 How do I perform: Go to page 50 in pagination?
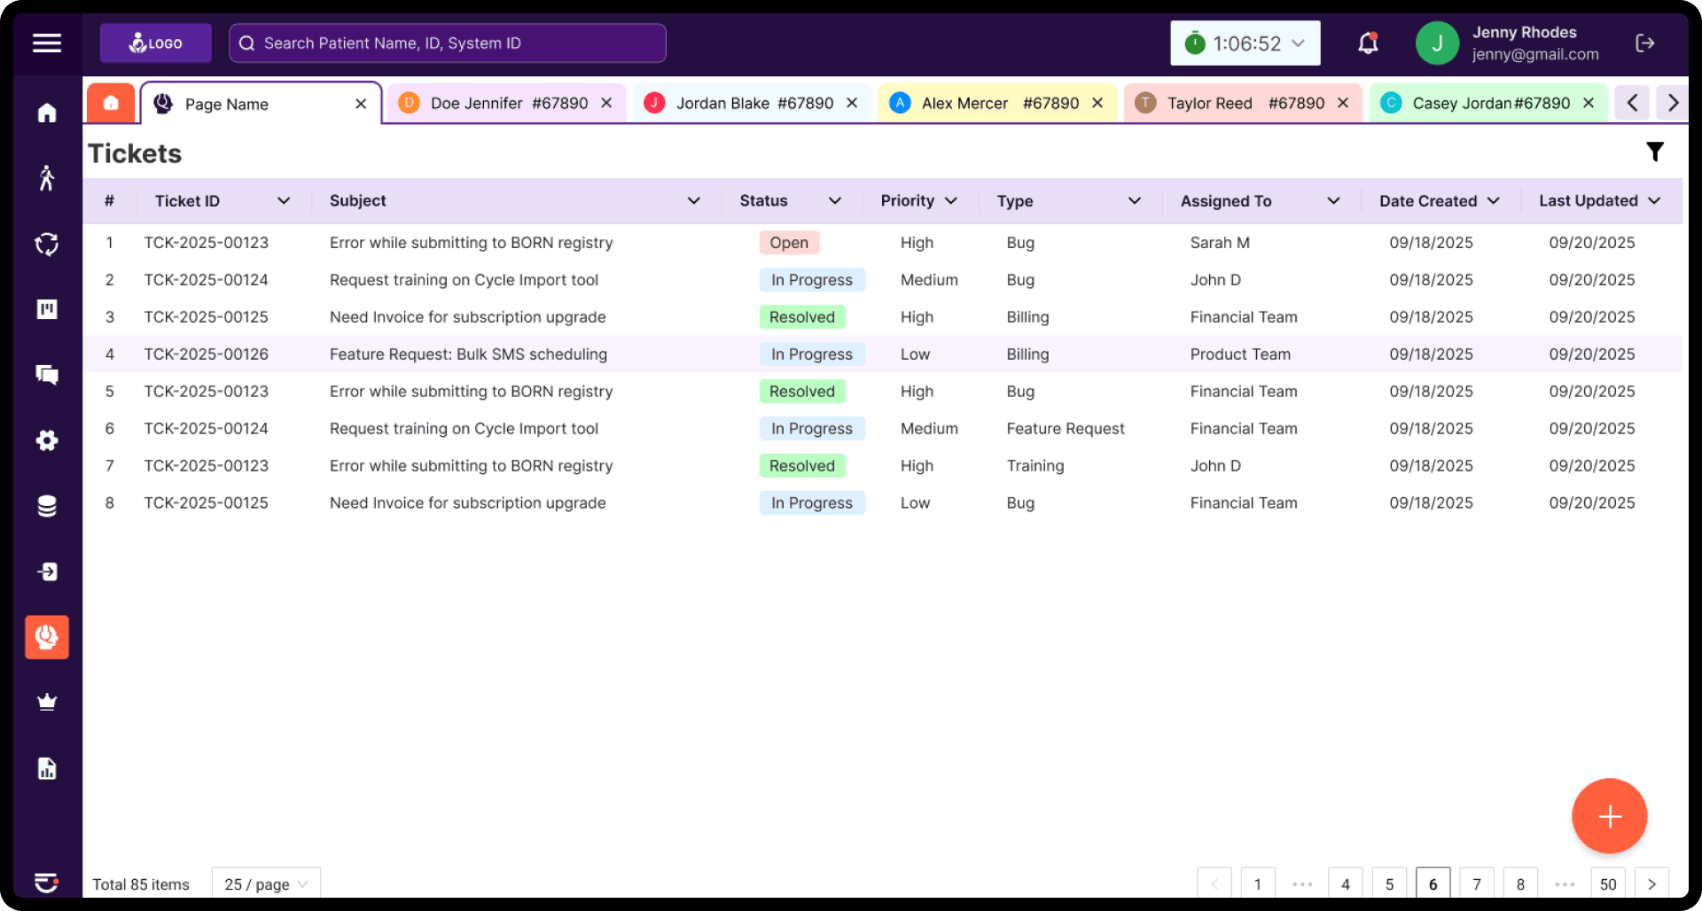pyautogui.click(x=1607, y=883)
